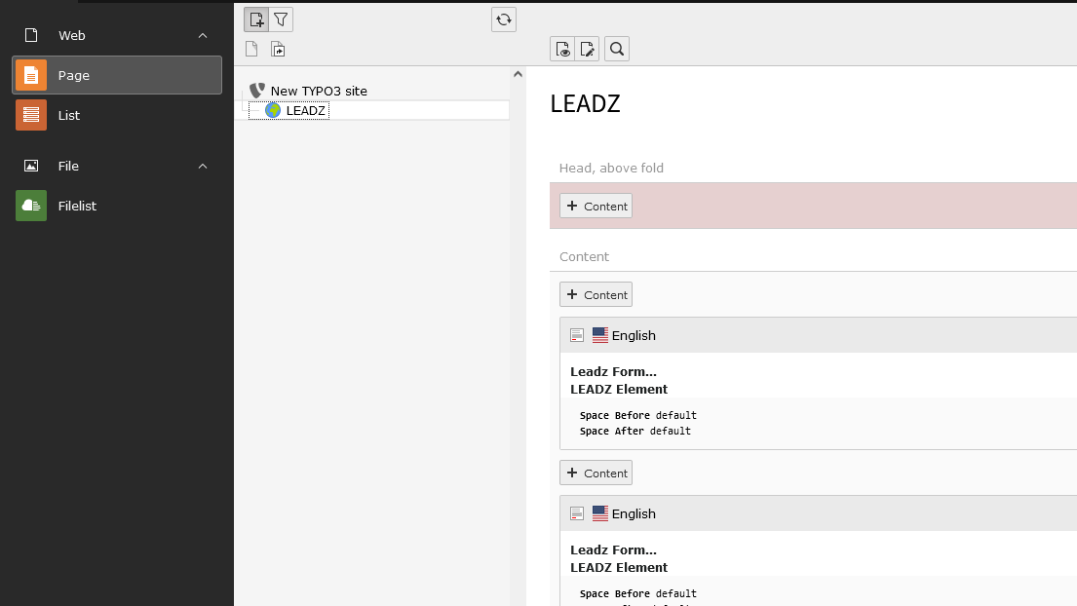Image resolution: width=1077 pixels, height=606 pixels.
Task: Click the view webpage icon
Action: click(x=562, y=49)
